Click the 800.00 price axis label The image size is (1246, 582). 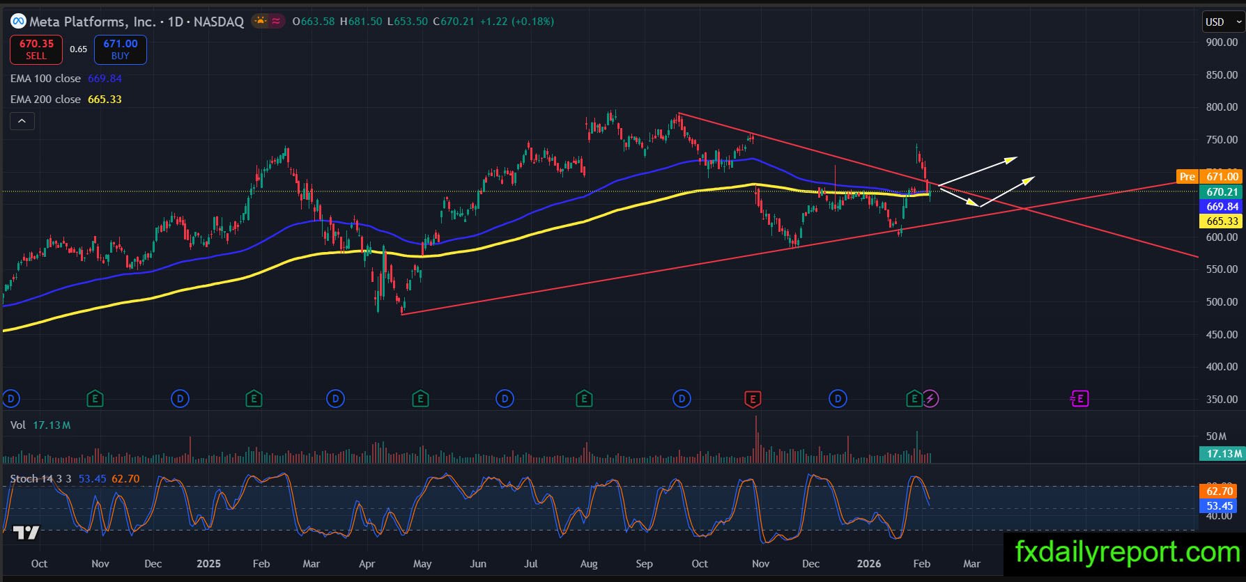pos(1222,107)
